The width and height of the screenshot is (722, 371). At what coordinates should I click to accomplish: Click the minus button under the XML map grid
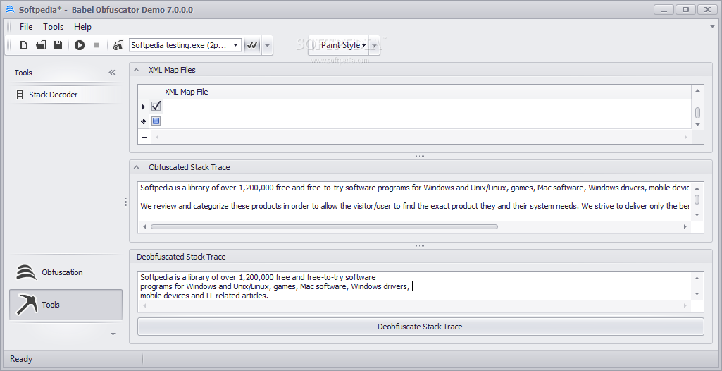pyautogui.click(x=144, y=137)
